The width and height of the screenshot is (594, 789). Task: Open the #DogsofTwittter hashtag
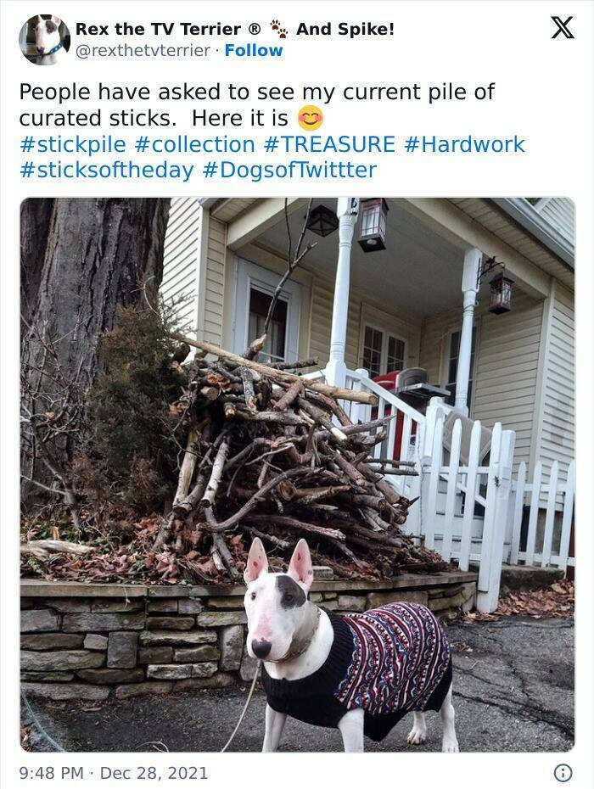pos(289,170)
